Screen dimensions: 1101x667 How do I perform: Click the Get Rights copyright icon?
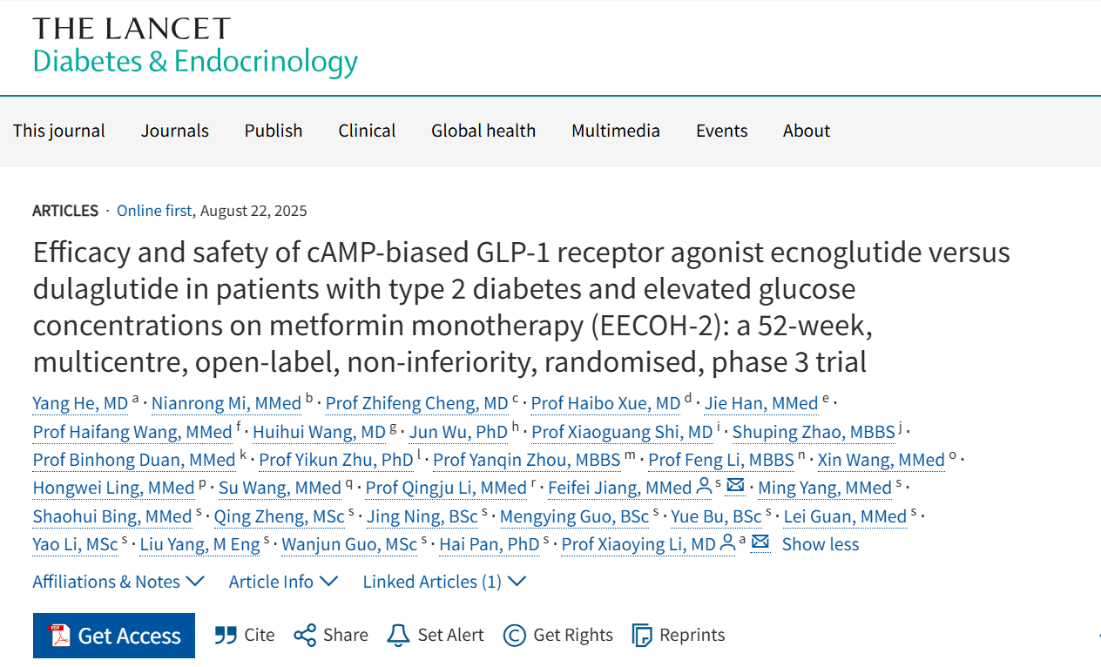[x=515, y=635]
